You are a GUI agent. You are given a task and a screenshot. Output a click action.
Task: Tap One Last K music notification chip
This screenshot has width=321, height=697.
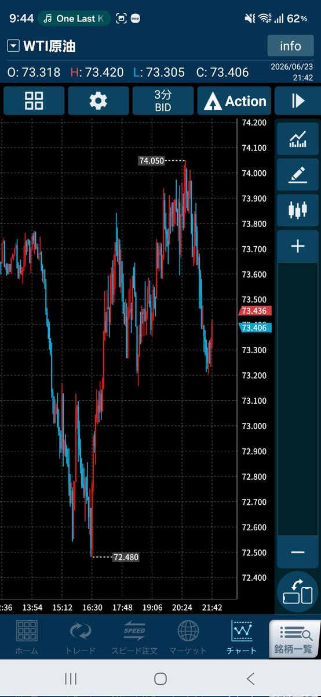click(x=74, y=19)
